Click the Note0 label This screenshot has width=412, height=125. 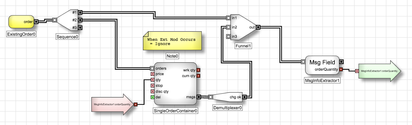click(172, 56)
